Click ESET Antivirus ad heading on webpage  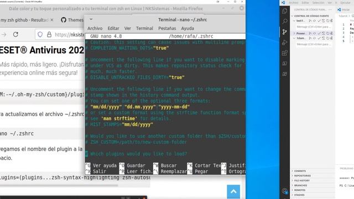[42, 50]
